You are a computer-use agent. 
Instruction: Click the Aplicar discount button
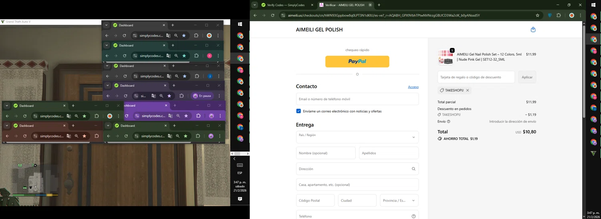pyautogui.click(x=527, y=77)
